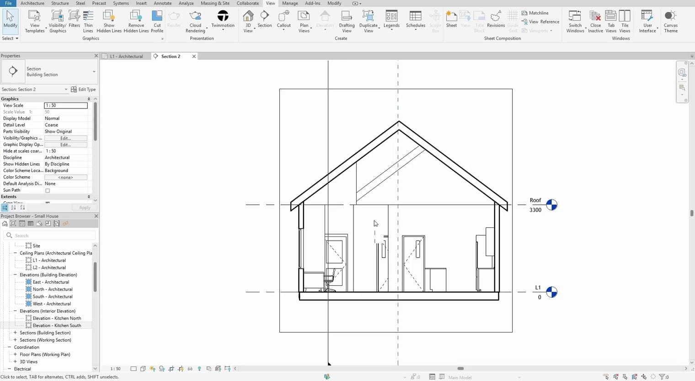
Task: Toggle crop view in view control bar
Action: (171, 369)
